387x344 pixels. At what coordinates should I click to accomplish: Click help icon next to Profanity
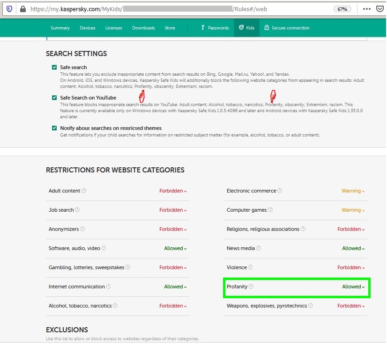click(251, 287)
